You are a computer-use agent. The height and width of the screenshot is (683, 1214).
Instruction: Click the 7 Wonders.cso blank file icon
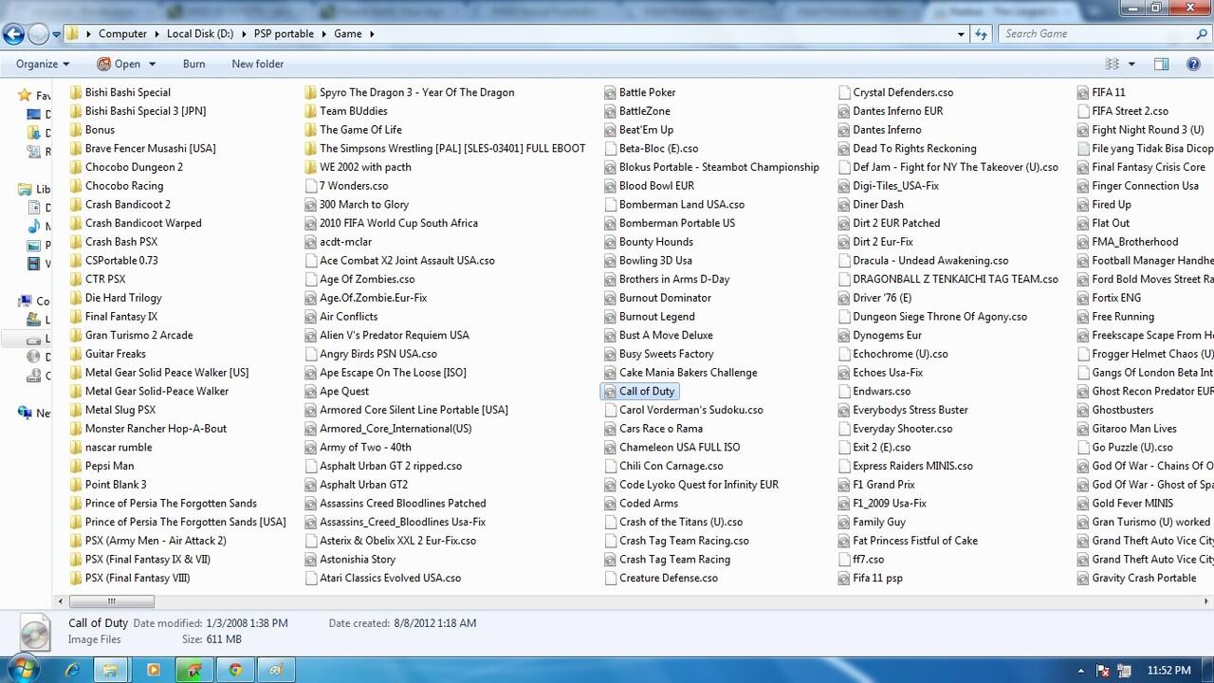pos(311,186)
